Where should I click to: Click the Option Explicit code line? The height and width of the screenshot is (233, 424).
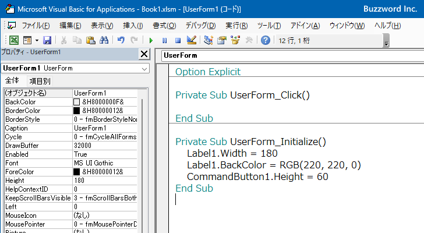click(x=208, y=72)
